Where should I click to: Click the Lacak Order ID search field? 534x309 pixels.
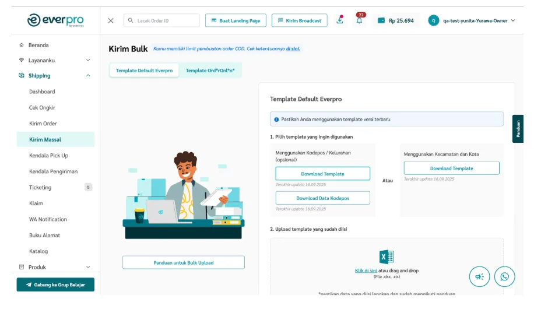click(x=161, y=20)
